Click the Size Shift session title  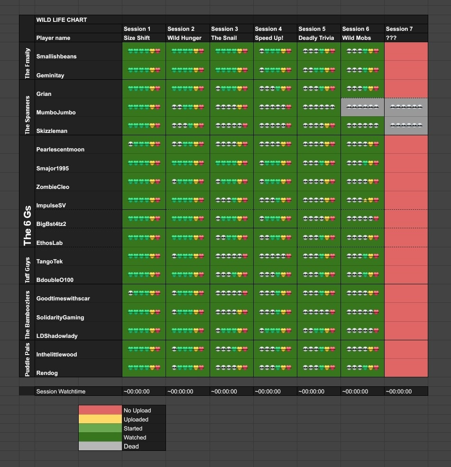click(144, 38)
